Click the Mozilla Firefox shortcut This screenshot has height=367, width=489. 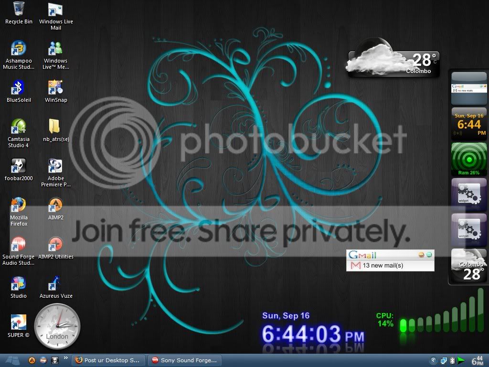pyautogui.click(x=19, y=212)
